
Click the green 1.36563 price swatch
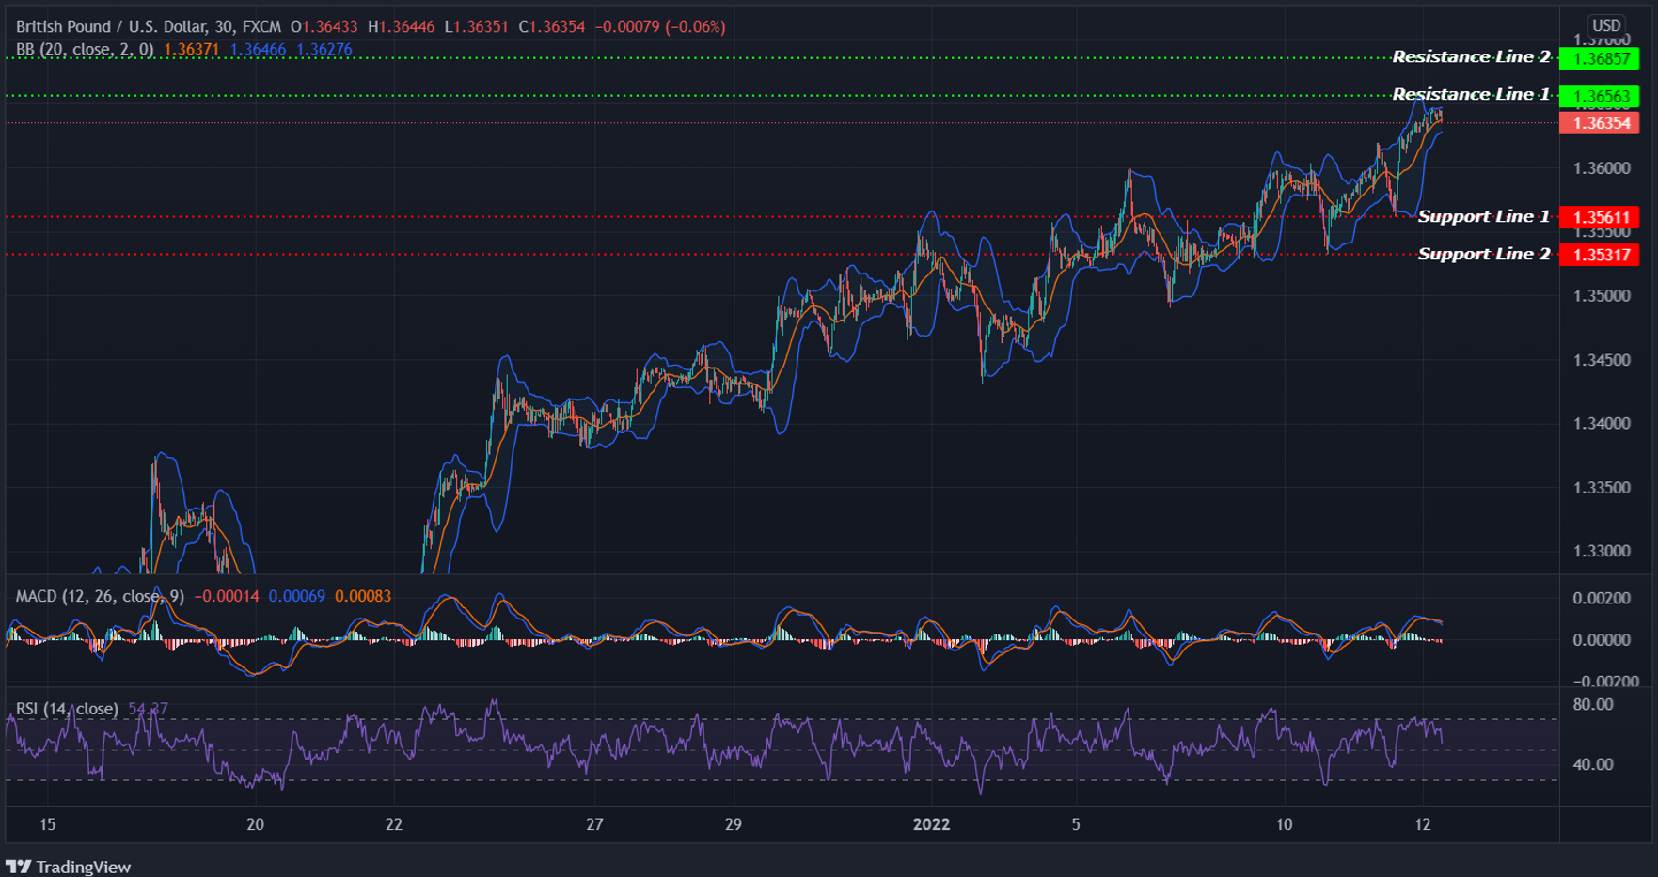1600,95
